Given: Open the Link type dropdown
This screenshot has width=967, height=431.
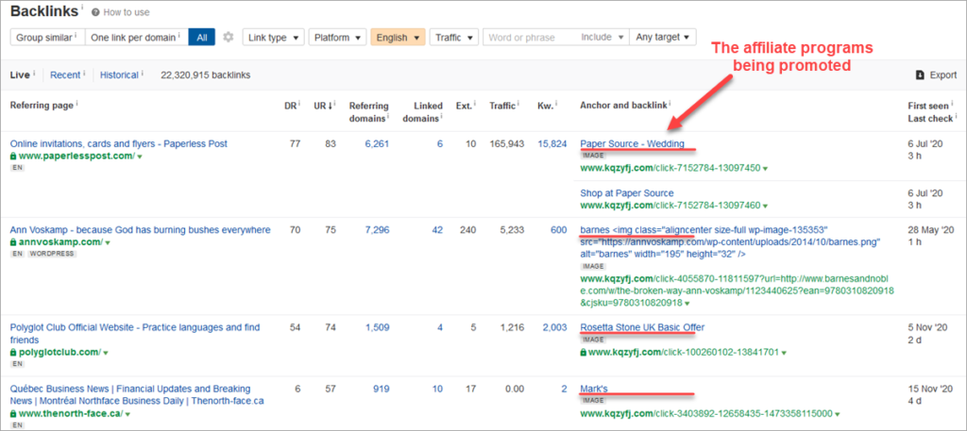Looking at the screenshot, I should [273, 38].
